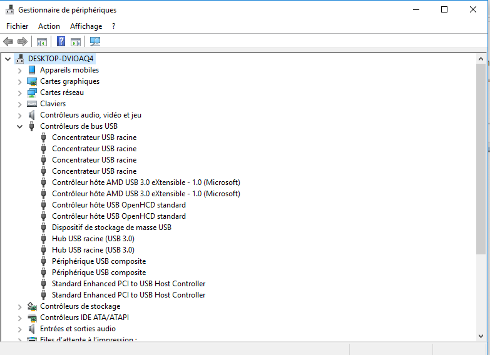
Task: Expand the Entrées et sorties audio category
Action: click(19, 329)
